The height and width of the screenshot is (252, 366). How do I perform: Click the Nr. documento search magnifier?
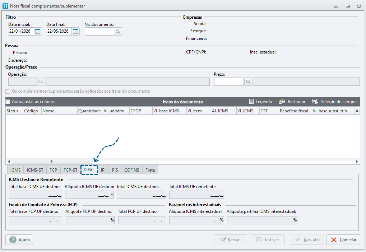click(118, 32)
